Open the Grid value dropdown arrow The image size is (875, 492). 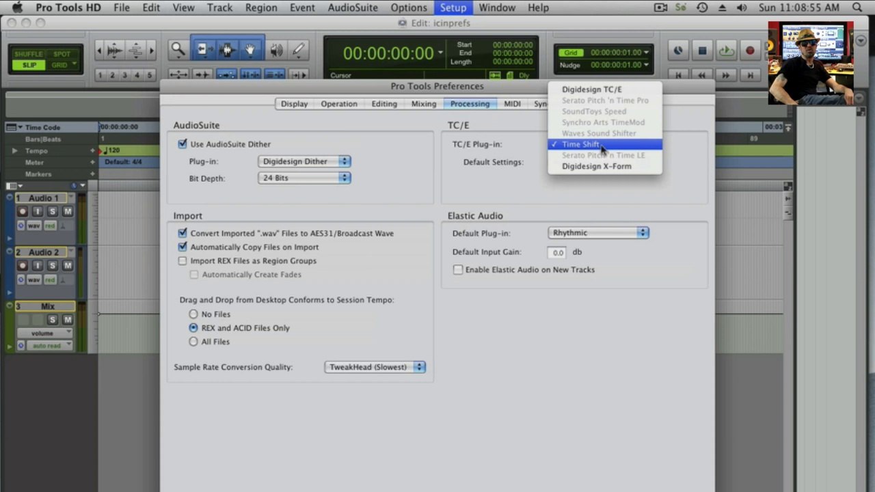[x=646, y=53]
